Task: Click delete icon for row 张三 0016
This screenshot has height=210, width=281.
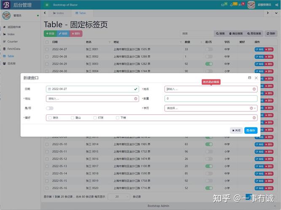Action: [269, 159]
